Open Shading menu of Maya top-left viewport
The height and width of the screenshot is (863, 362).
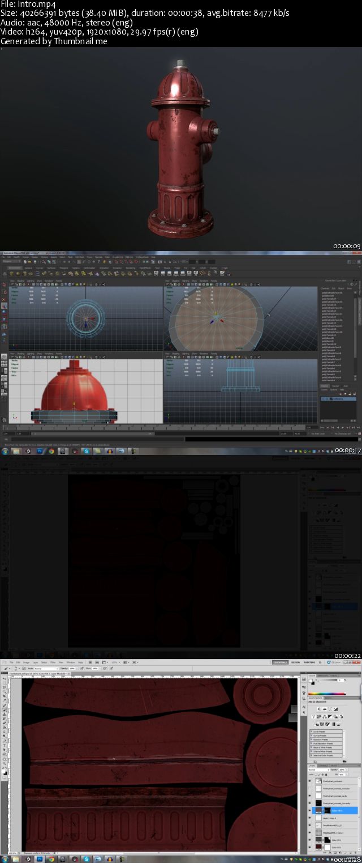coord(20,280)
